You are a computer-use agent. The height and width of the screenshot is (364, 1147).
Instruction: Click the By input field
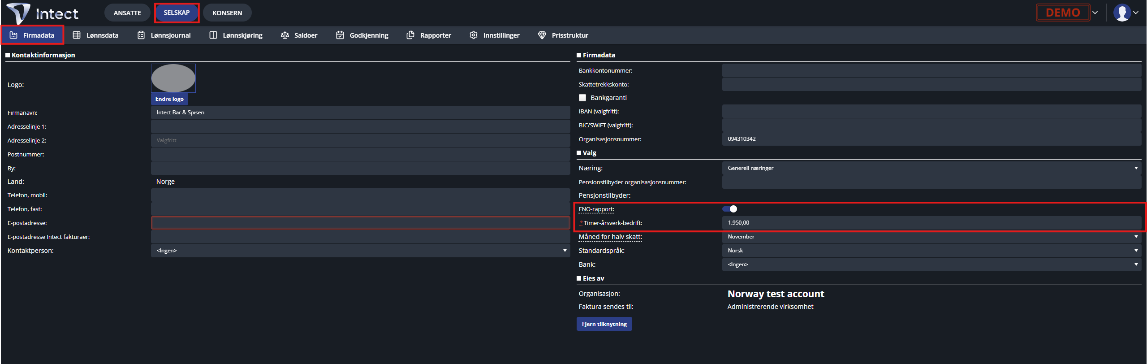coord(360,168)
